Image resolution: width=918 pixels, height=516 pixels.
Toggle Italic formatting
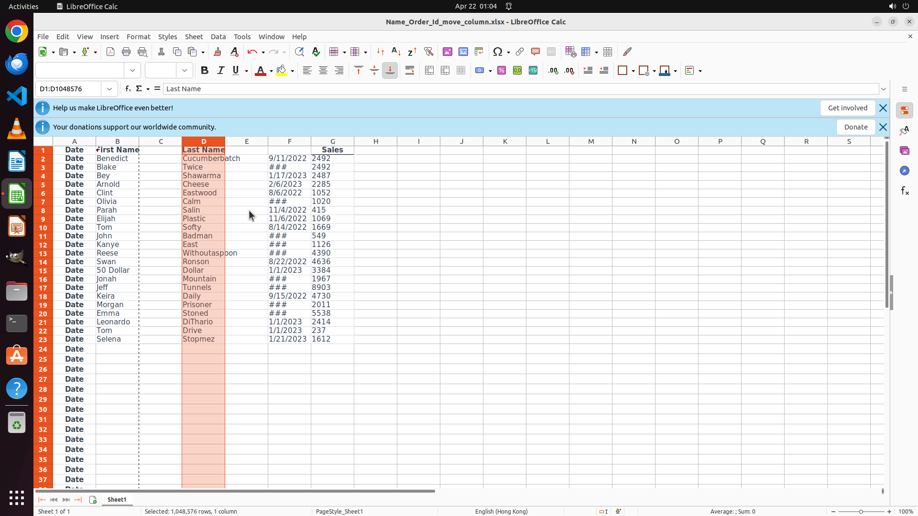tap(220, 71)
